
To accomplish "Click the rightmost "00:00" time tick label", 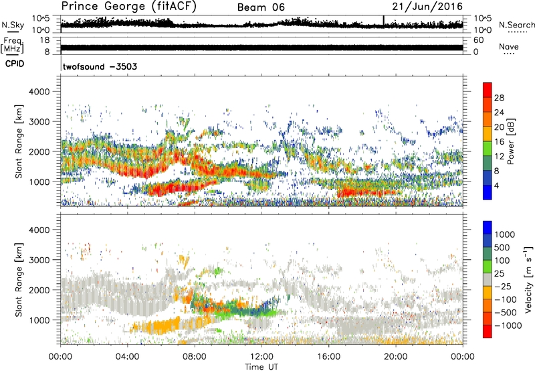I will click(463, 357).
